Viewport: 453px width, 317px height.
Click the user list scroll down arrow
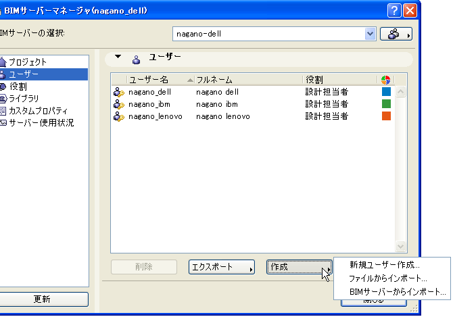[400, 246]
